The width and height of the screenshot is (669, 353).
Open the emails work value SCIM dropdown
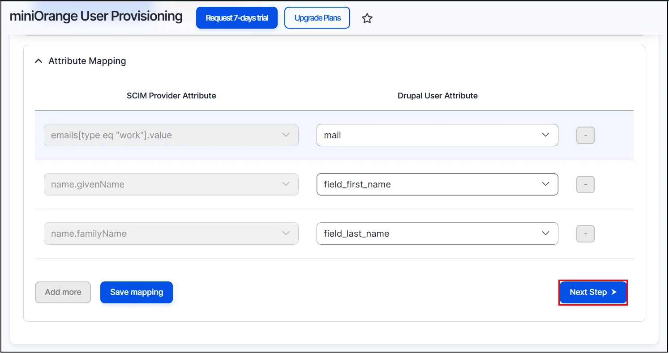[171, 135]
